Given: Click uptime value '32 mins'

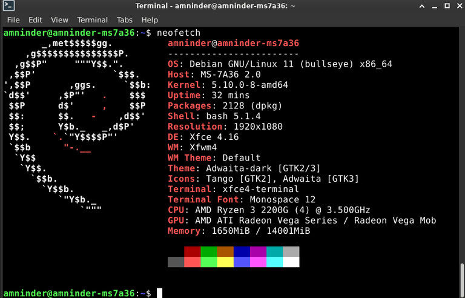Looking at the screenshot, I should pyautogui.click(x=231, y=95).
